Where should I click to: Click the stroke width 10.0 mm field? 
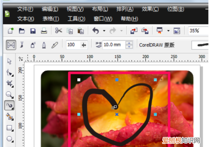point(114,45)
